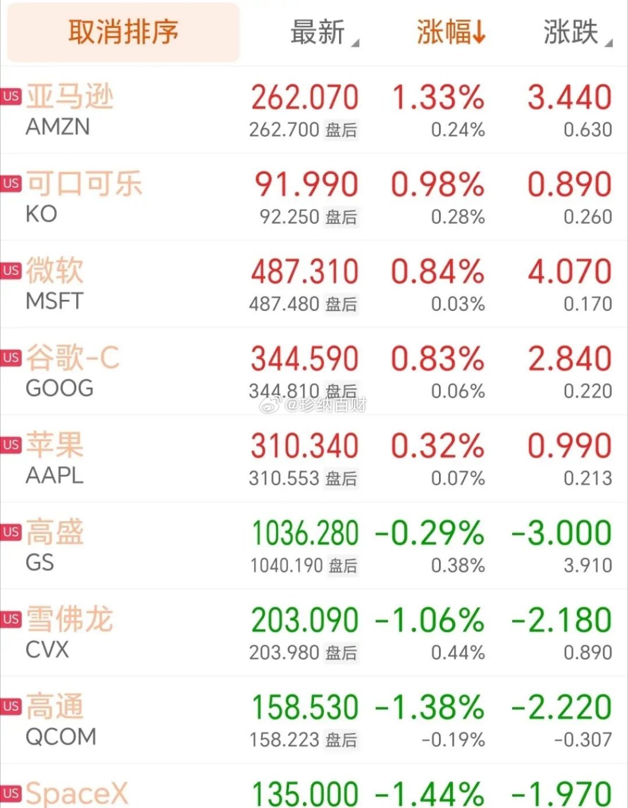The image size is (628, 808).
Task: Click the SpaceX stock name
Action: tap(77, 793)
